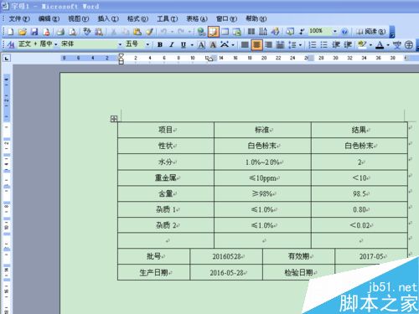The height and width of the screenshot is (314, 419).
Task: Increase the paragraph indent
Action: point(348,44)
